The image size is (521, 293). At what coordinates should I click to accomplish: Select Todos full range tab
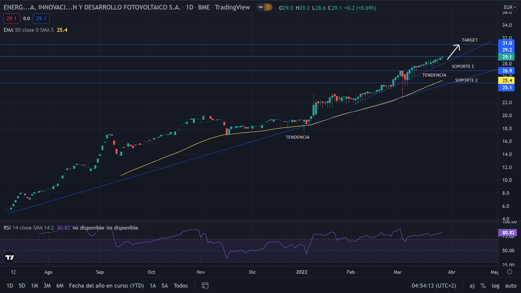(180, 286)
